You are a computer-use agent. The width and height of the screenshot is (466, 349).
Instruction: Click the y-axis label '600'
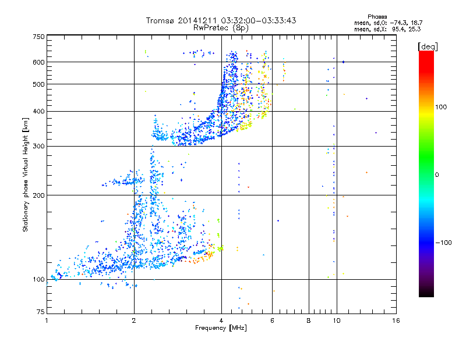pos(38,62)
